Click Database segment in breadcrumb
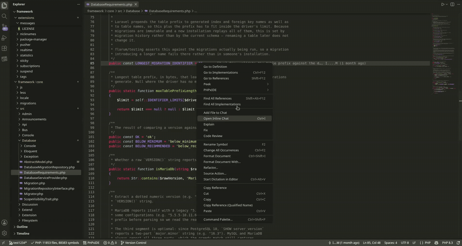The height and width of the screenshot is (246, 462). tap(133, 11)
